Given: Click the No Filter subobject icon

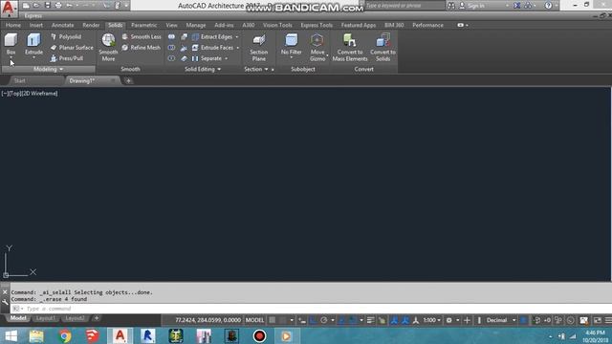Looking at the screenshot, I should [291, 40].
